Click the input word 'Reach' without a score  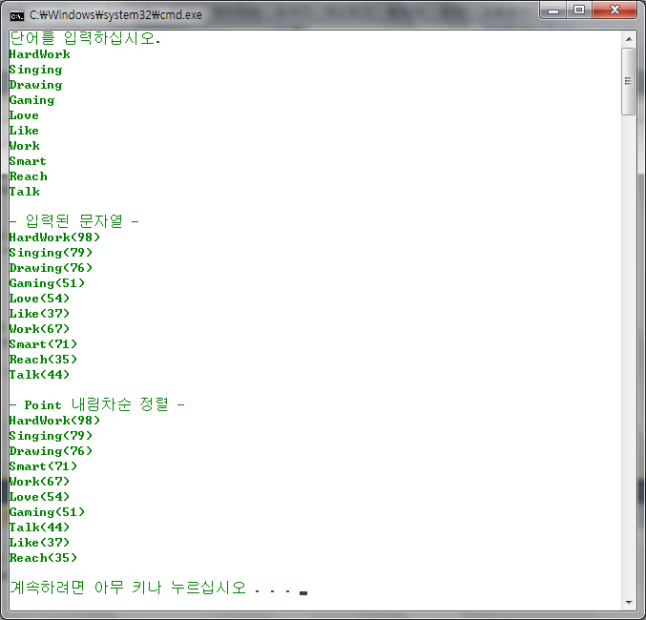coord(29,176)
